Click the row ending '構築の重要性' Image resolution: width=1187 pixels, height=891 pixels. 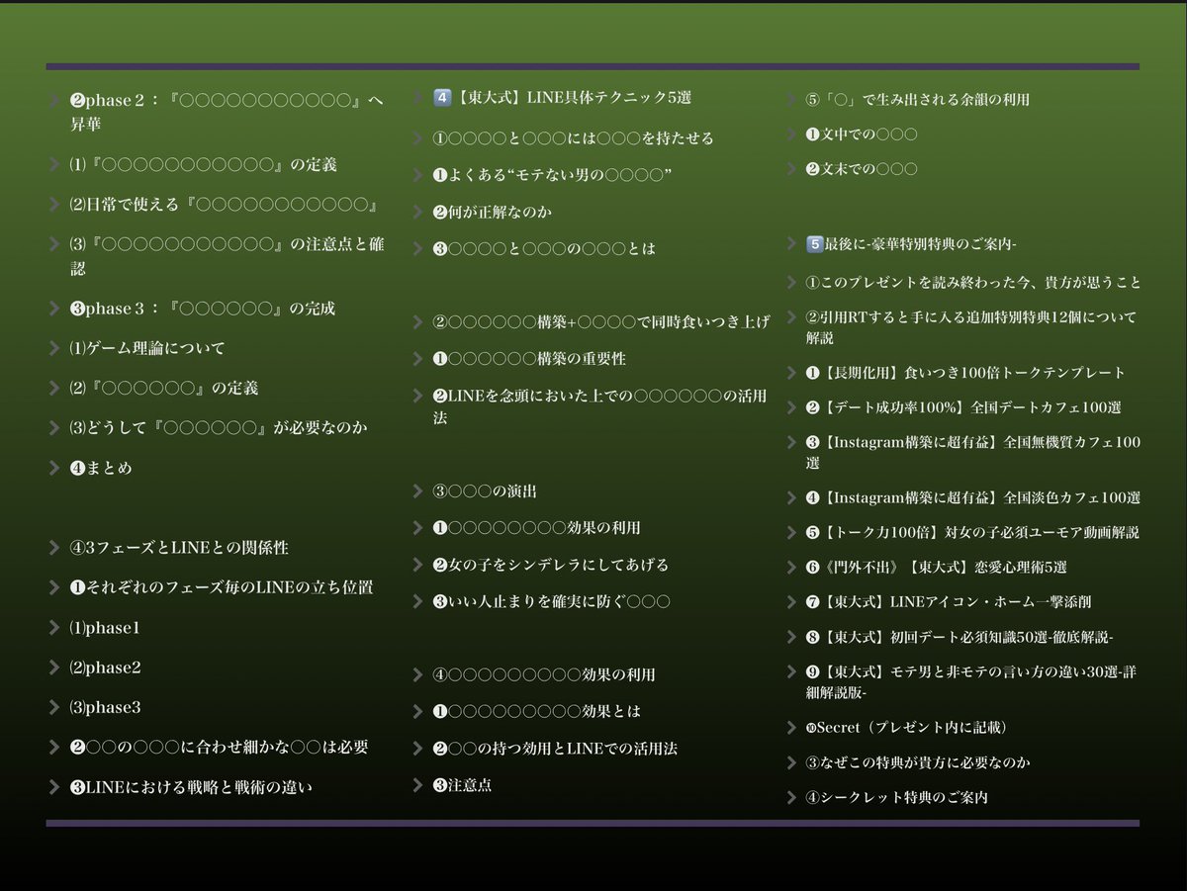(x=529, y=359)
